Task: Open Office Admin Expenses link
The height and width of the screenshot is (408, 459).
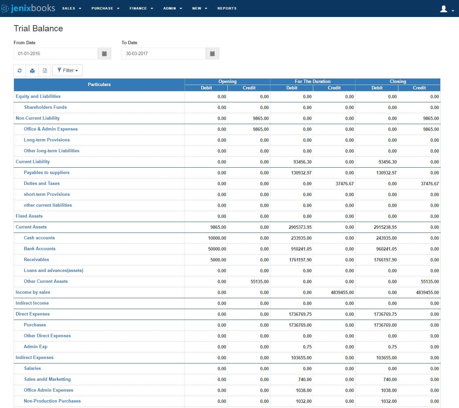Action: 48,390
